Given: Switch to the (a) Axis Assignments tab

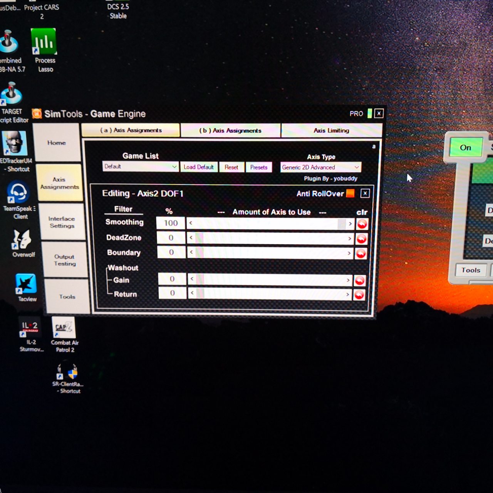Looking at the screenshot, I should pos(131,130).
